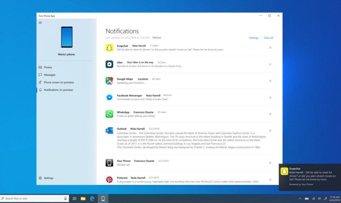Open the hamburger navigation menu
Screen dimensions: 341x203
[40, 23]
